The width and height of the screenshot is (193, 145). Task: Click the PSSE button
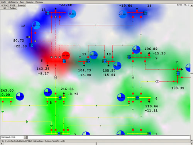tap(13, 5)
